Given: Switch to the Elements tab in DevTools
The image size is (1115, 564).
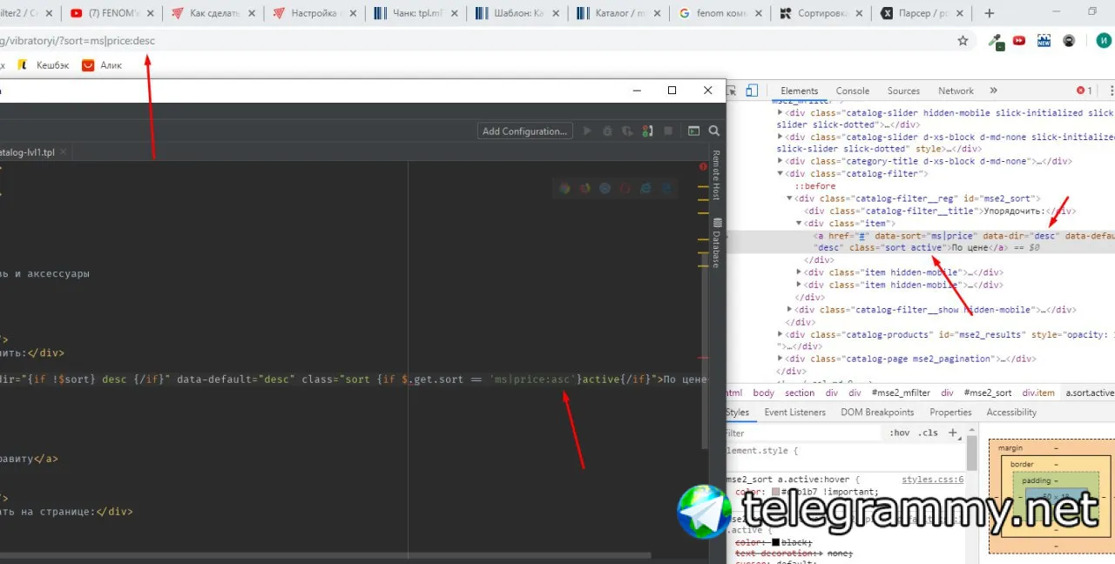Looking at the screenshot, I should point(799,91).
